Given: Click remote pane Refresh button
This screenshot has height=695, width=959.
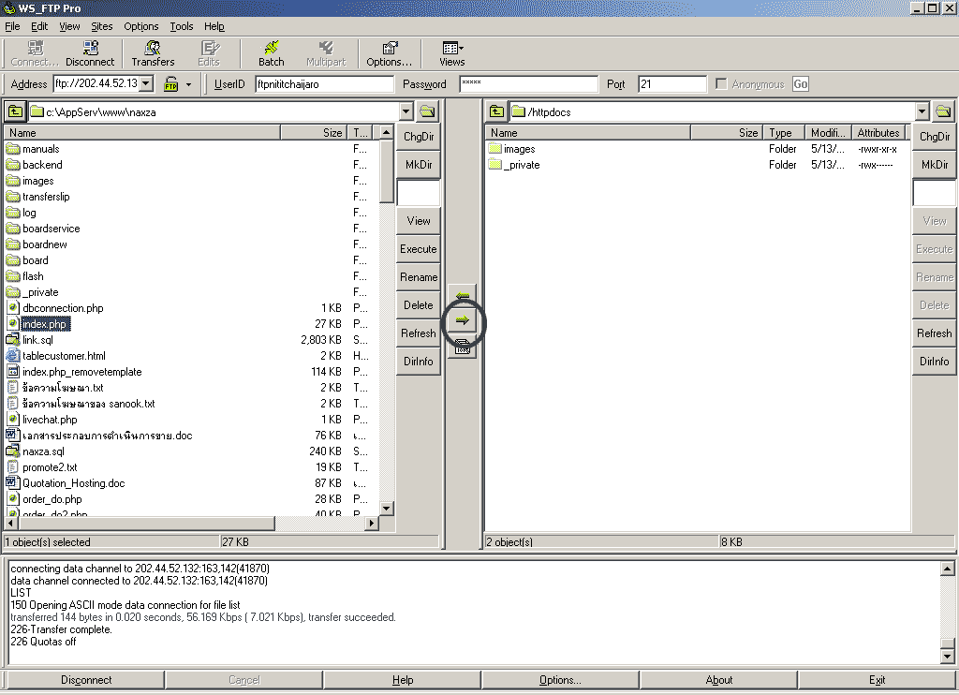Looking at the screenshot, I should point(934,333).
